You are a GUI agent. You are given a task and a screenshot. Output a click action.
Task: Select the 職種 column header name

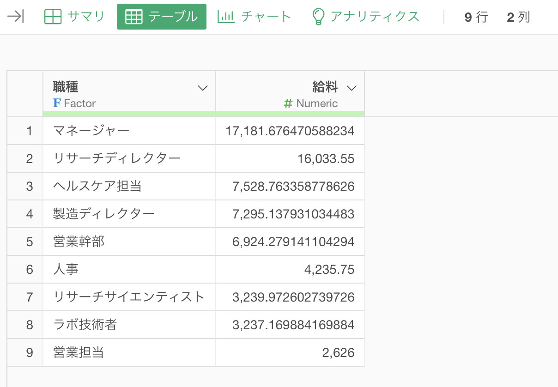click(66, 87)
